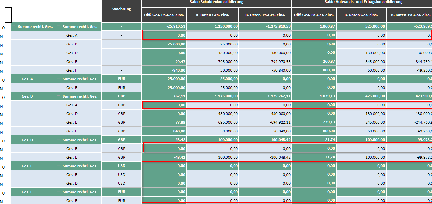432x204 pixels.
Task: Select the value 1.039,13
Action: point(314,96)
